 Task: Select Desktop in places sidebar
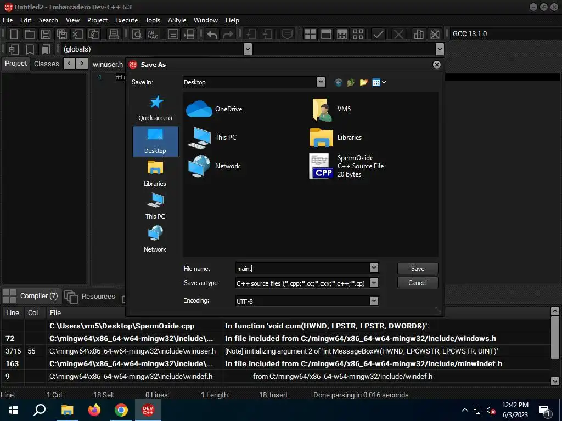click(x=155, y=141)
